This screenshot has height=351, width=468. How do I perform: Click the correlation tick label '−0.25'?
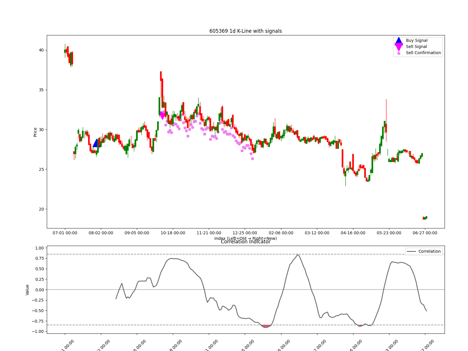coord(38,300)
